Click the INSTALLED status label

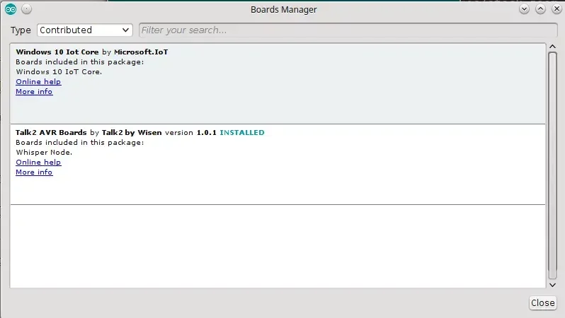pyautogui.click(x=242, y=132)
